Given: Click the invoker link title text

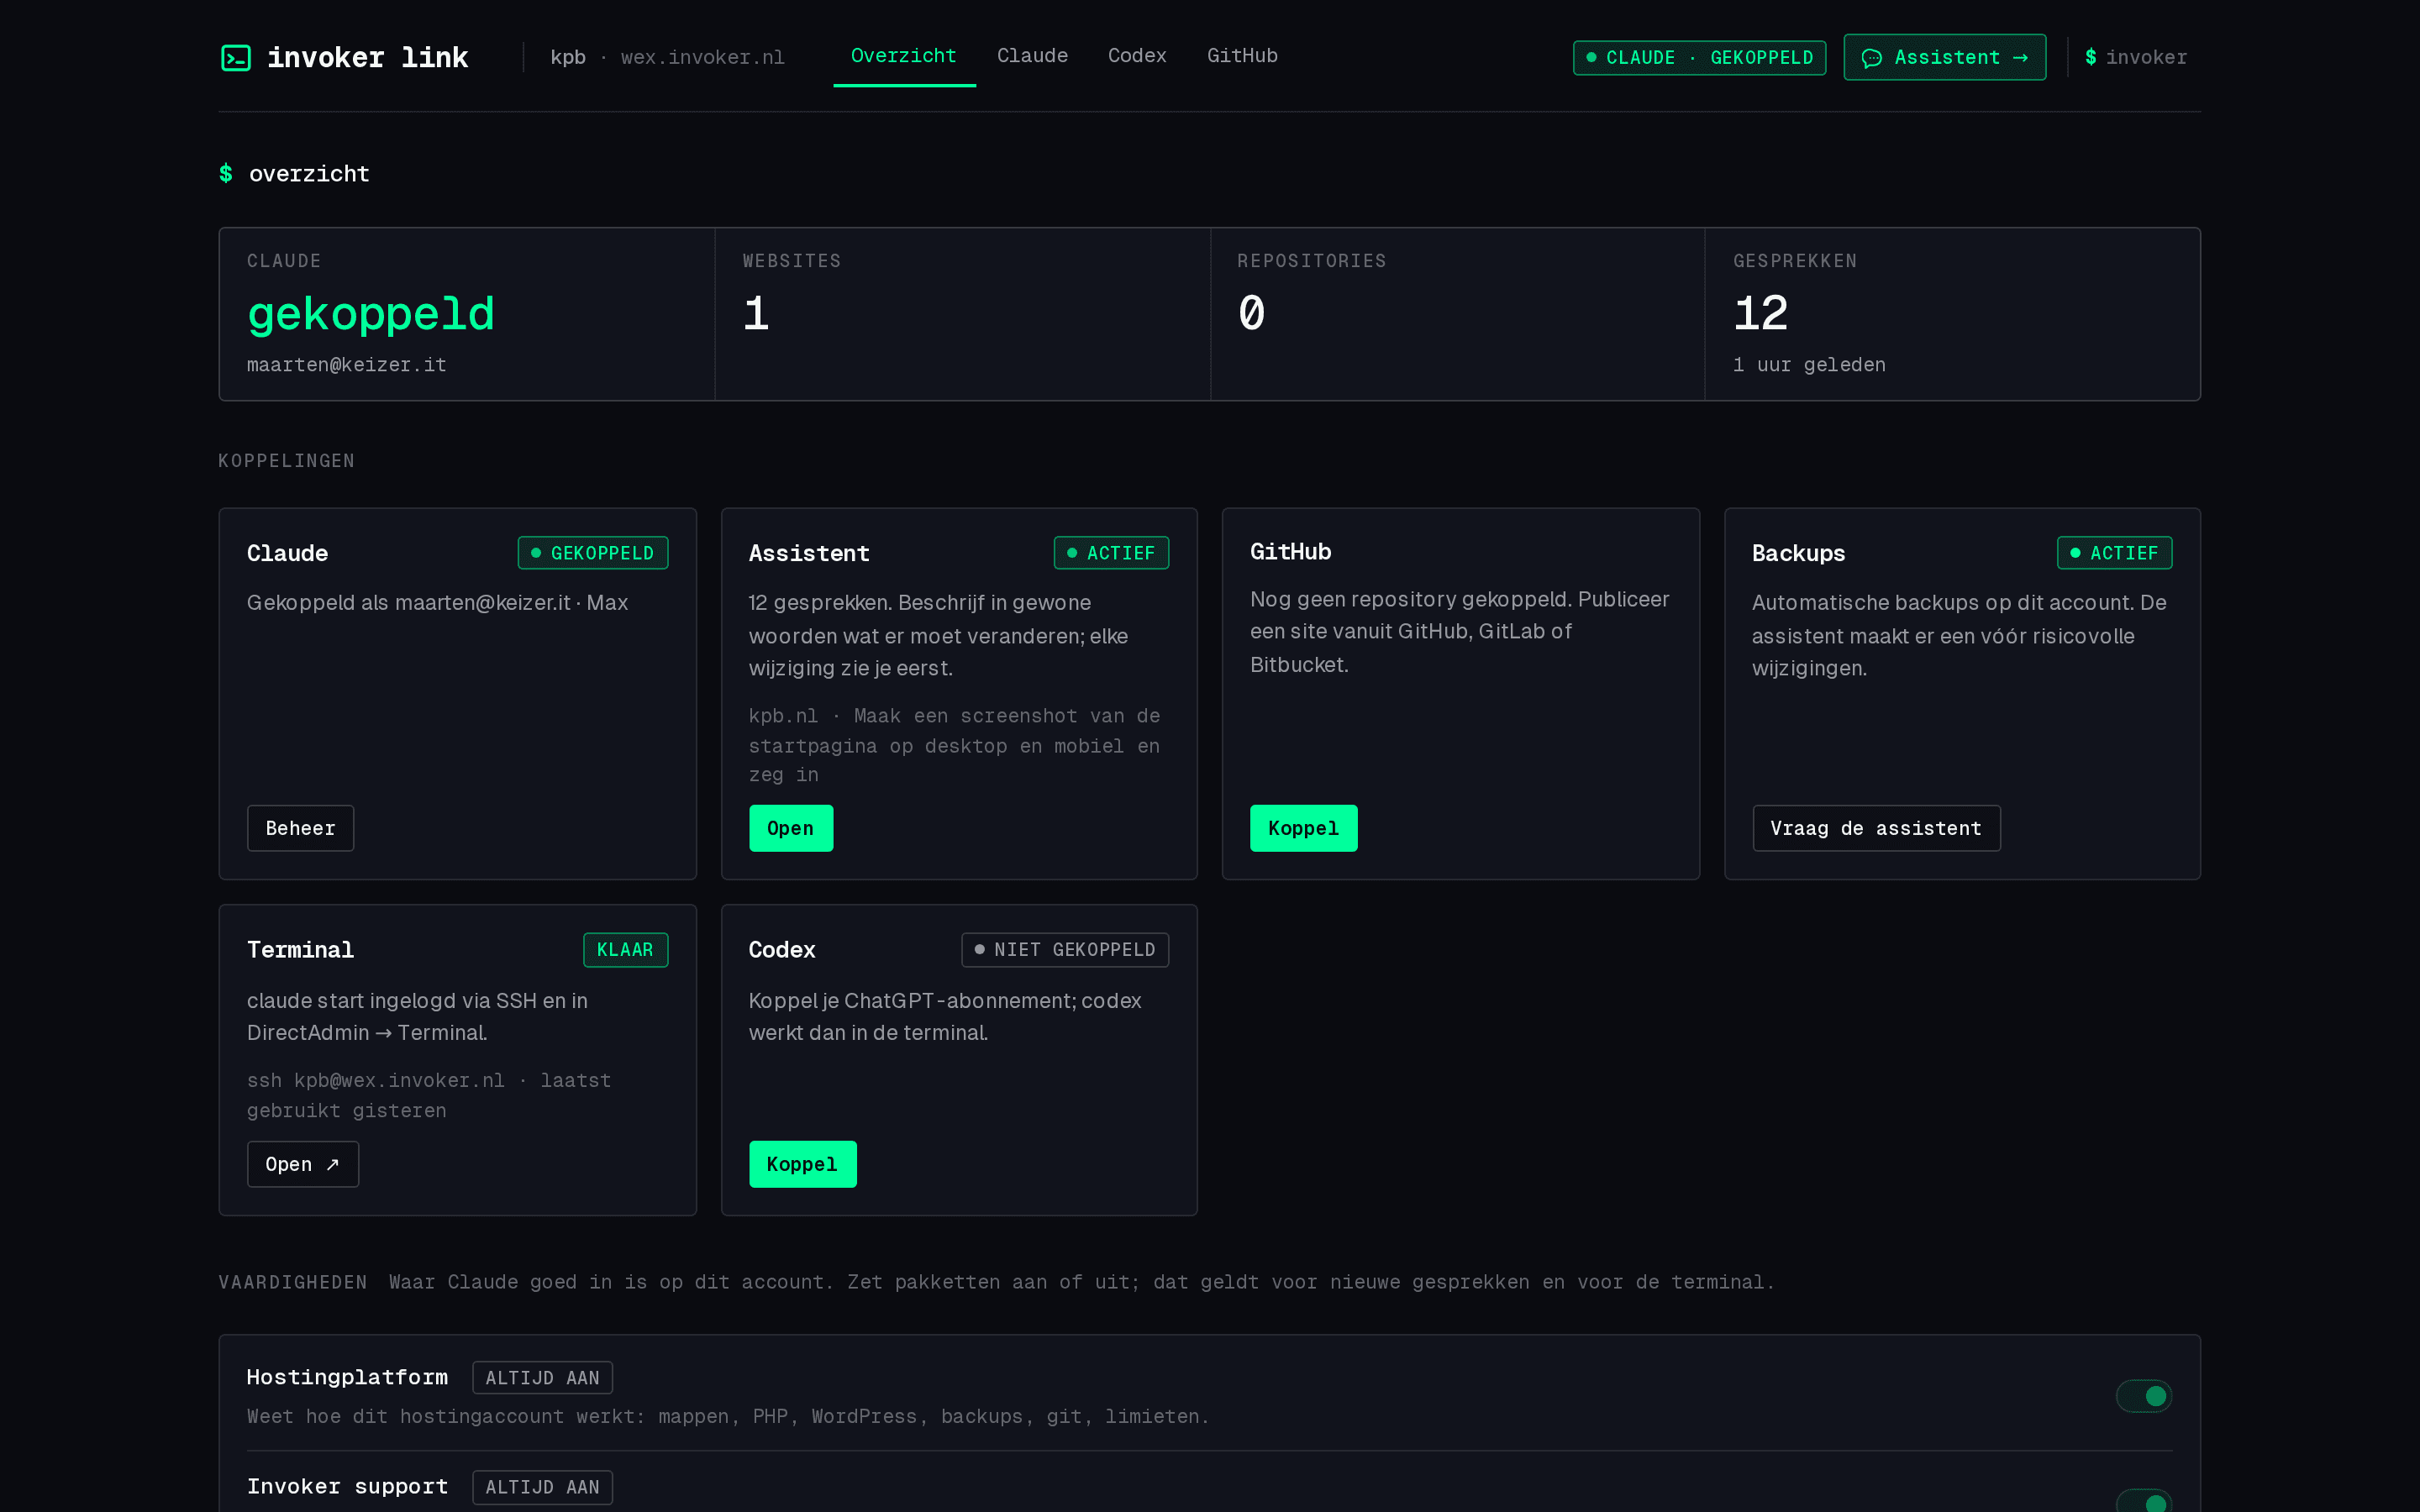Looking at the screenshot, I should pyautogui.click(x=367, y=58).
